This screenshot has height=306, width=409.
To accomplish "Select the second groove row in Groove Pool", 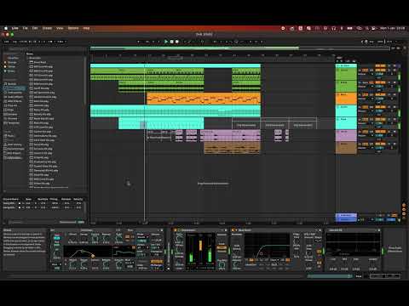I will click(43, 207).
